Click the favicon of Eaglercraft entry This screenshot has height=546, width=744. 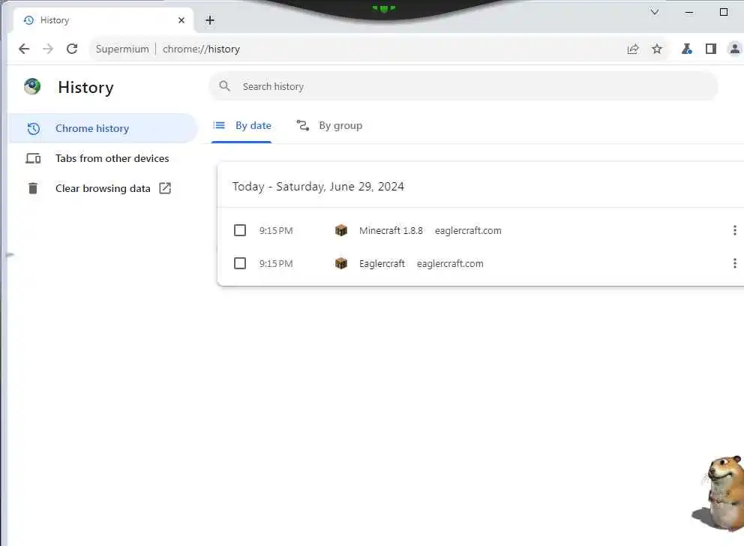tap(341, 263)
